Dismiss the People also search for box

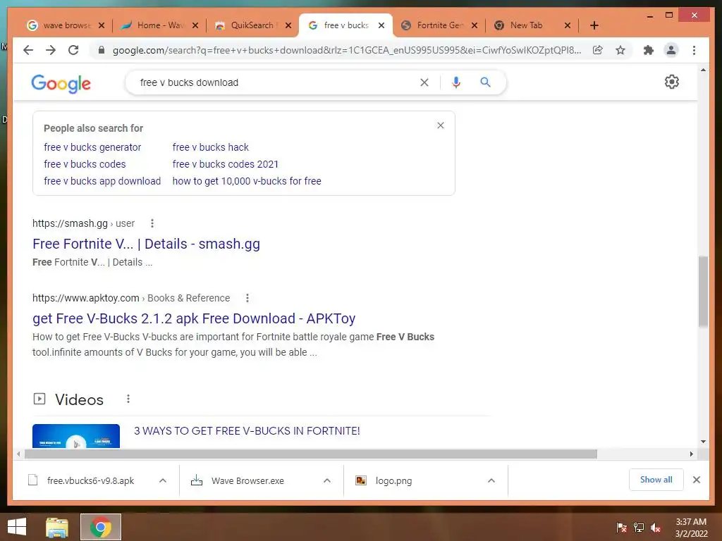[441, 125]
